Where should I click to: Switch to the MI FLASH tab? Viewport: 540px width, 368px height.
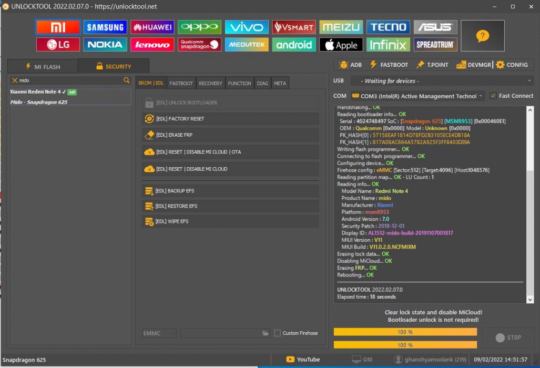pos(43,66)
